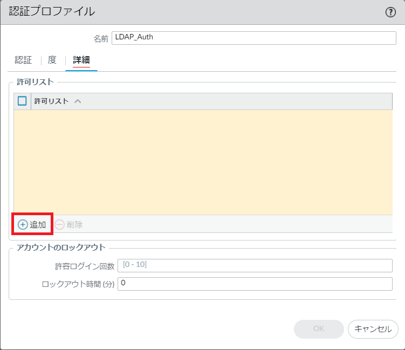Click 追加 to add an allow list entry
The height and width of the screenshot is (350, 405).
[x=32, y=224]
